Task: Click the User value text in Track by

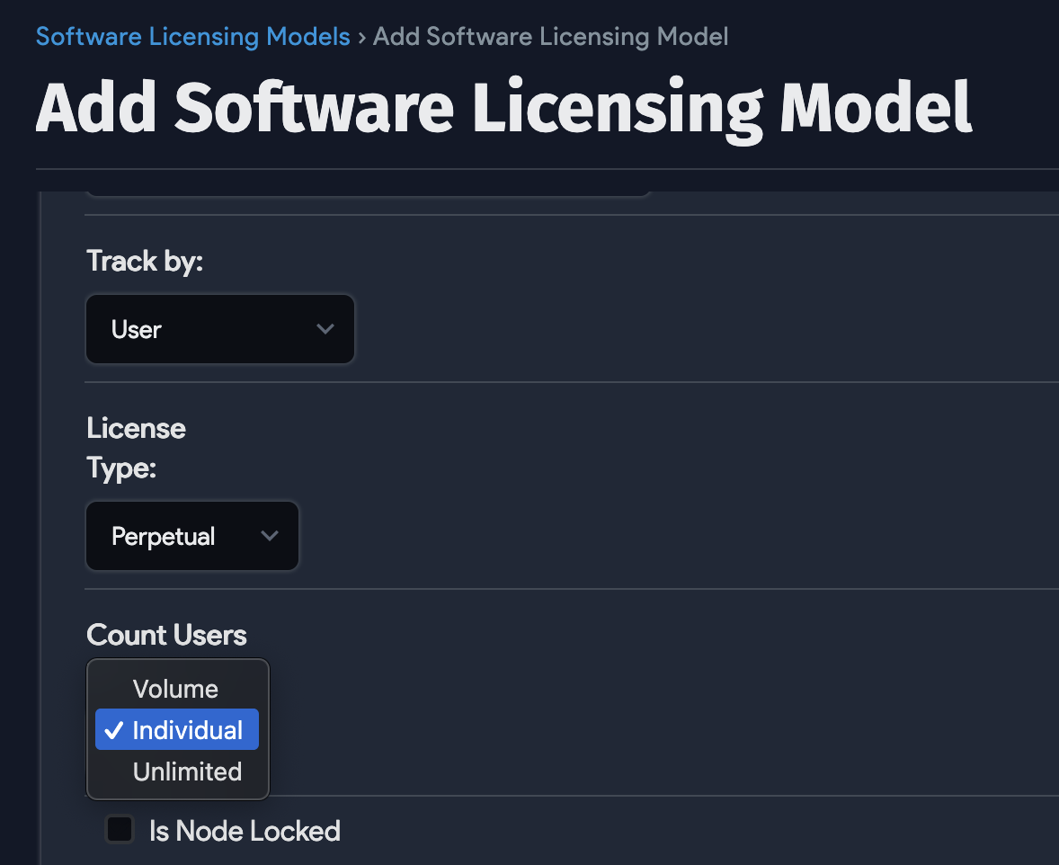Action: 137,330
